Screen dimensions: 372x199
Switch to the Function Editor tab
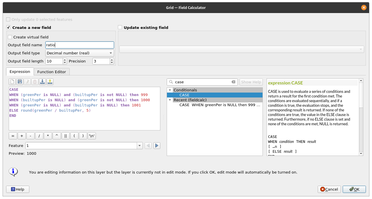coord(52,72)
